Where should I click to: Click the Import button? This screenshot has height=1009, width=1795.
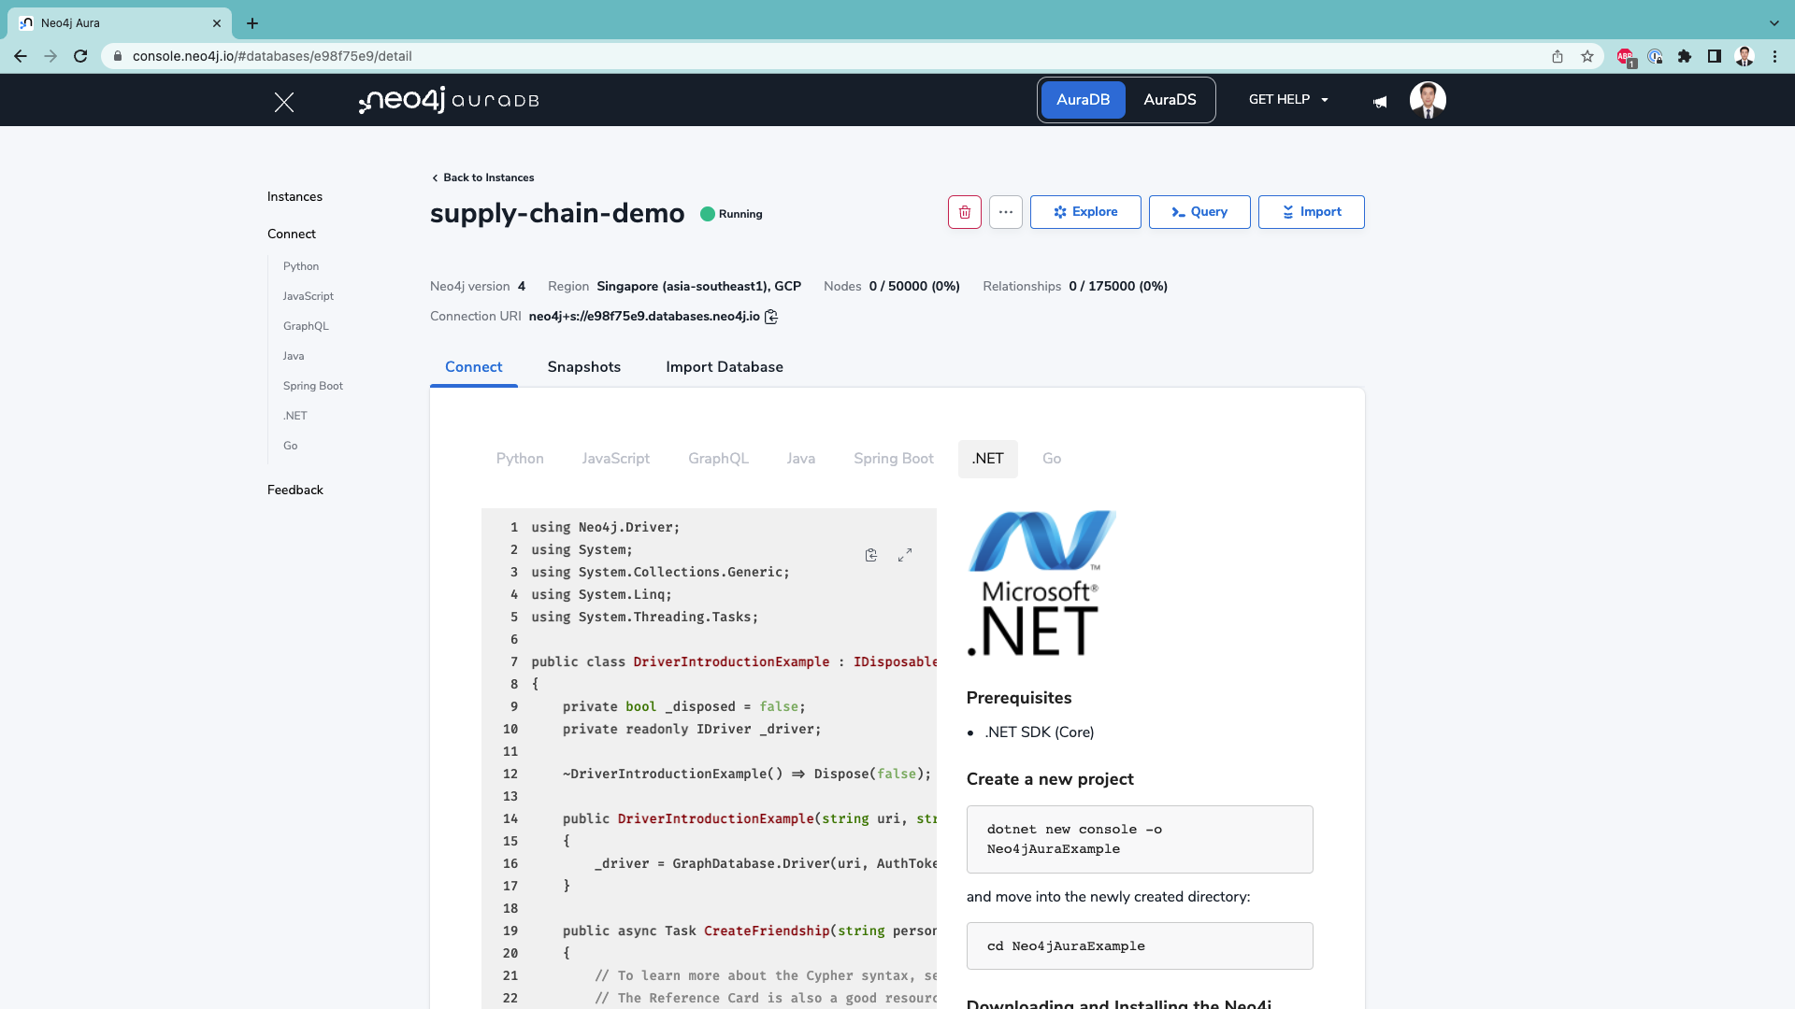[x=1312, y=212]
